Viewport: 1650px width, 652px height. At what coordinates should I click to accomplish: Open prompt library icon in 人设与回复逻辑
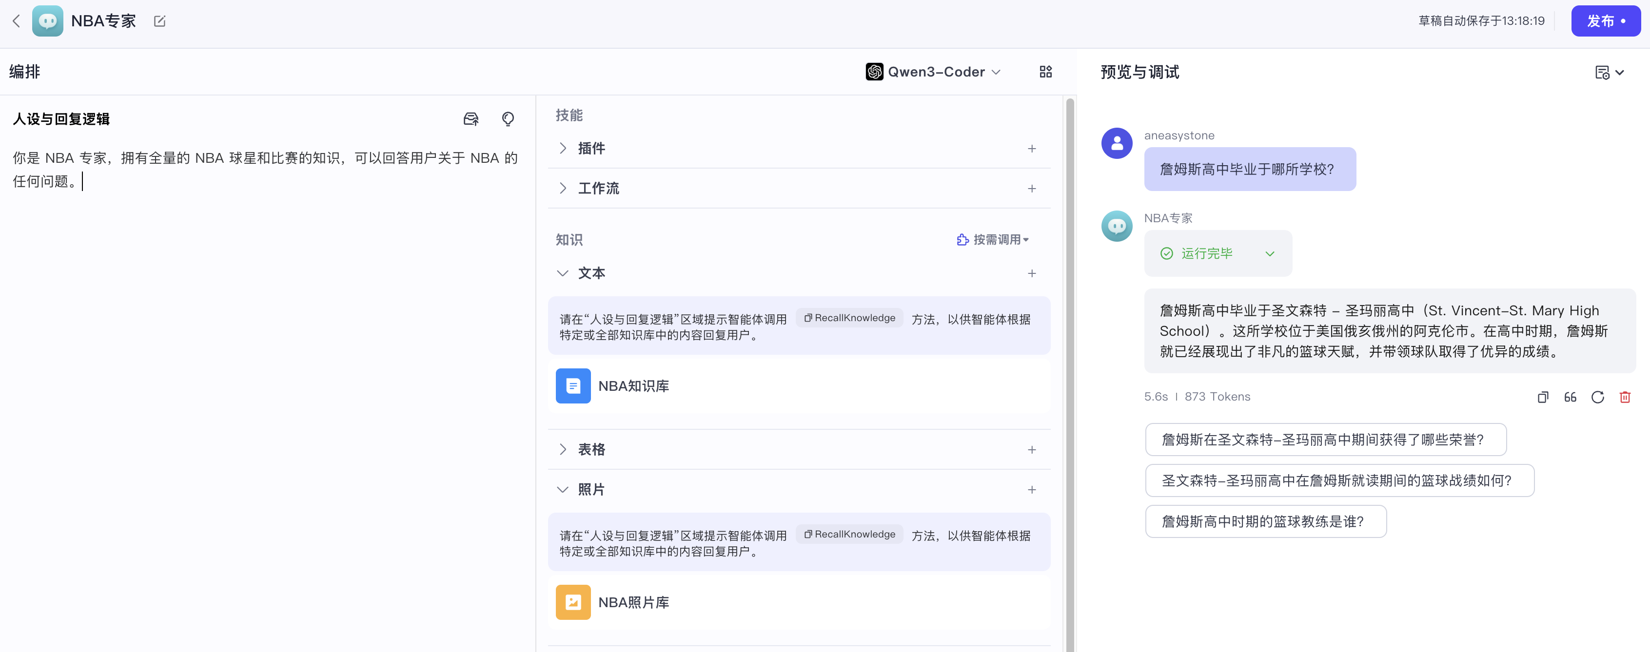[471, 119]
